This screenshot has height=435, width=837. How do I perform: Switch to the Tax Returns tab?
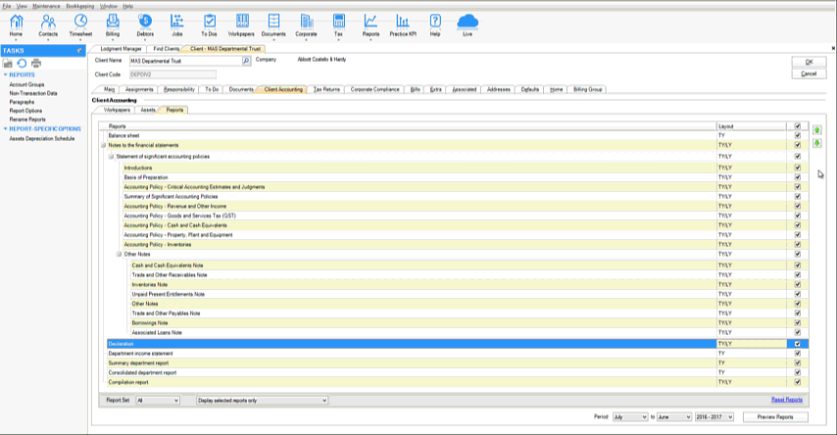pyautogui.click(x=326, y=89)
